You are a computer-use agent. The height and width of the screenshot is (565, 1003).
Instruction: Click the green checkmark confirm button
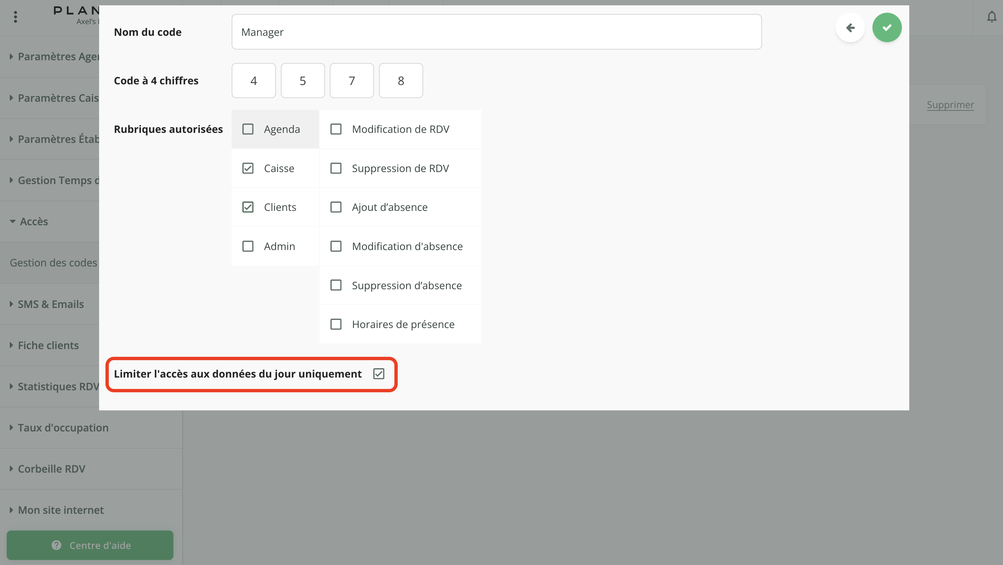click(x=886, y=28)
